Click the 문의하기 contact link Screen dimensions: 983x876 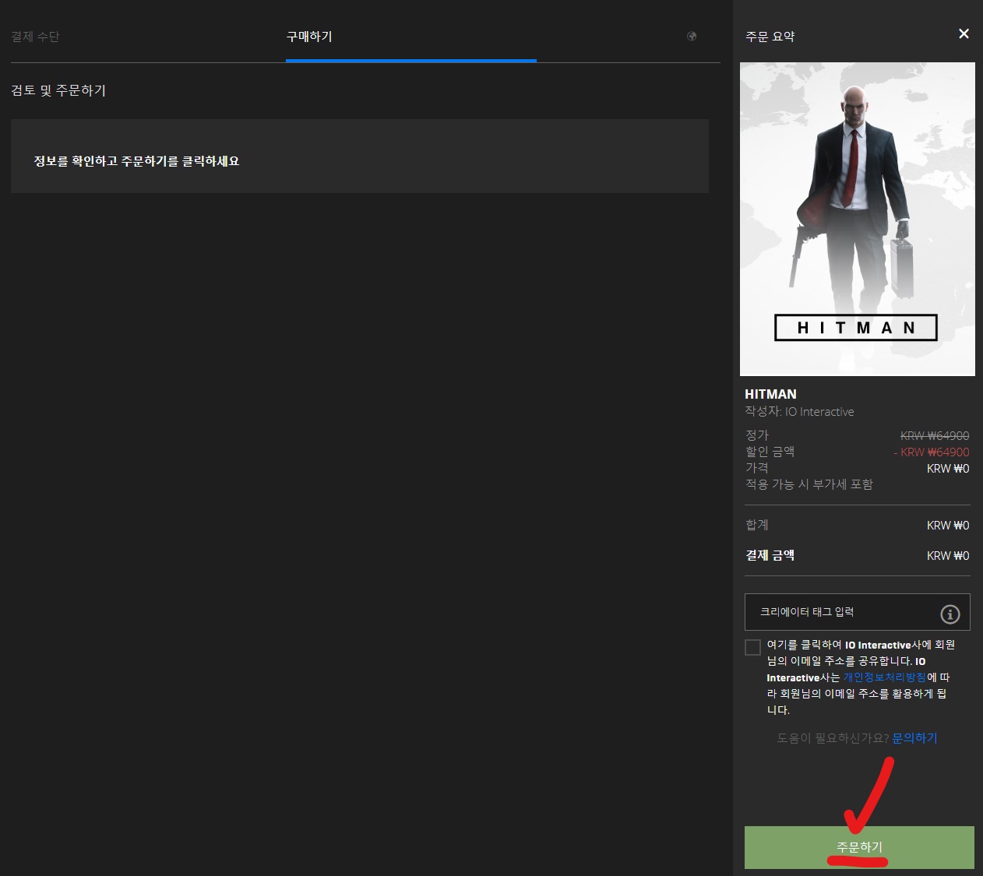(x=914, y=738)
